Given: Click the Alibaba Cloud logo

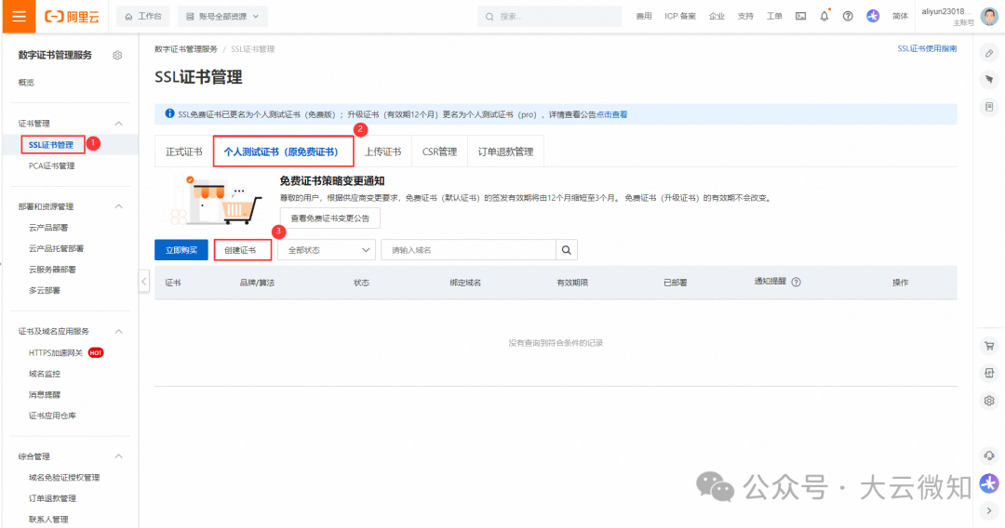Looking at the screenshot, I should (72, 17).
